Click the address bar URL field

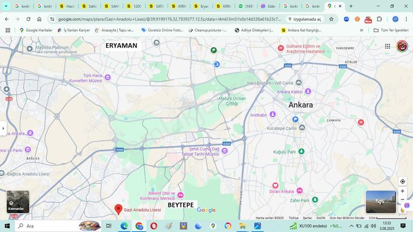click(x=169, y=19)
